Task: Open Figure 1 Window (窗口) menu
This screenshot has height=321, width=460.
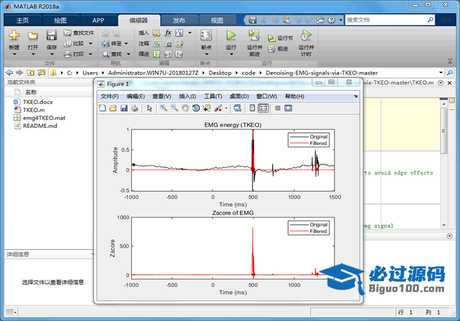Action: 266,96
